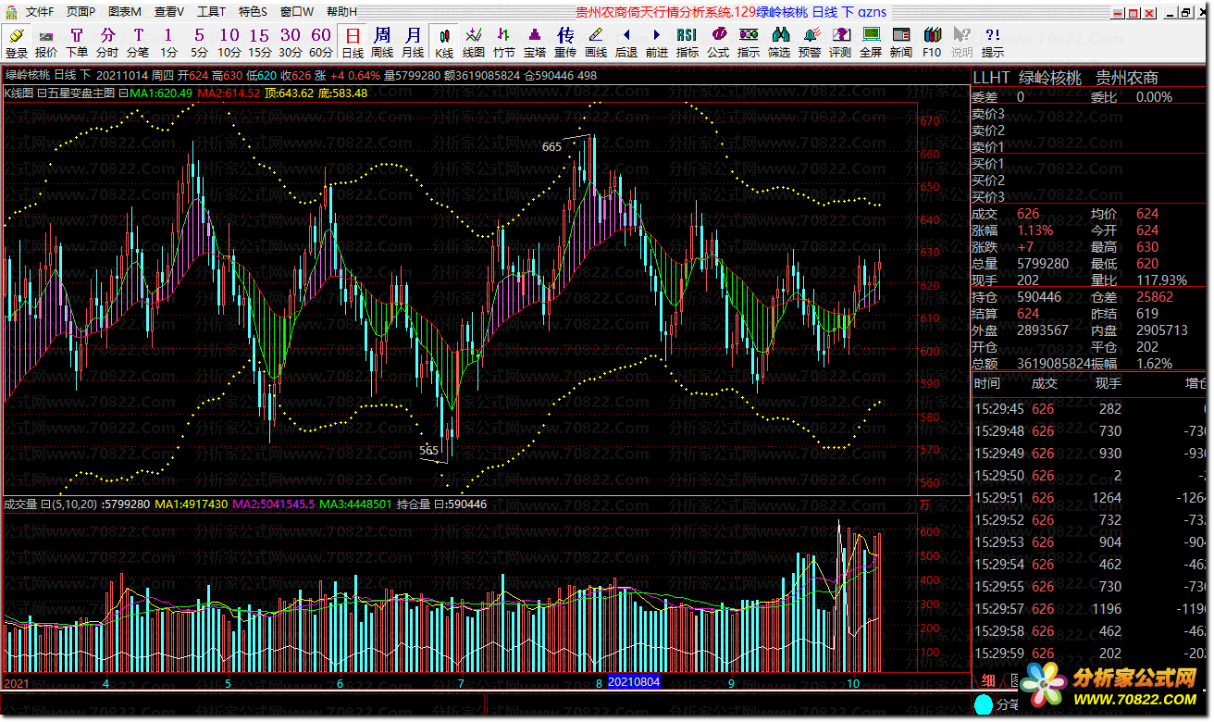Image resolution: width=1214 pixels, height=722 pixels.
Task: Open the 指标 RSI indicator icon
Action: (x=688, y=42)
